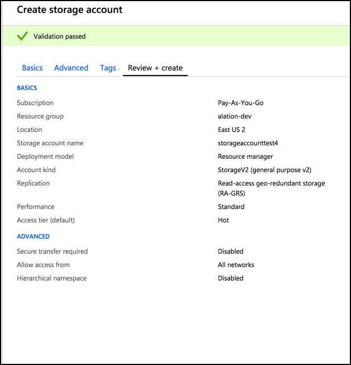Image resolution: width=351 pixels, height=365 pixels.
Task: Click the StorageV2 account kind value
Action: pyautogui.click(x=264, y=170)
